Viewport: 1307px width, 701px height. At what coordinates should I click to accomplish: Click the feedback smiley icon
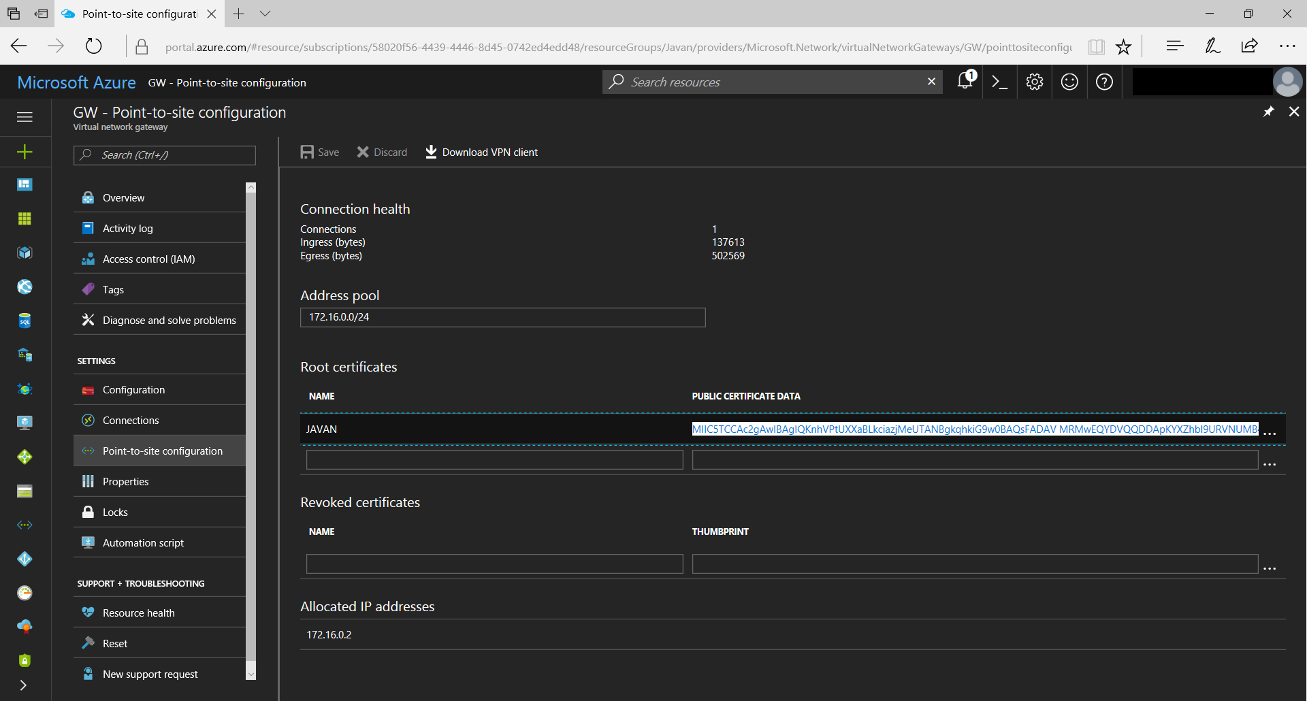[x=1069, y=82]
